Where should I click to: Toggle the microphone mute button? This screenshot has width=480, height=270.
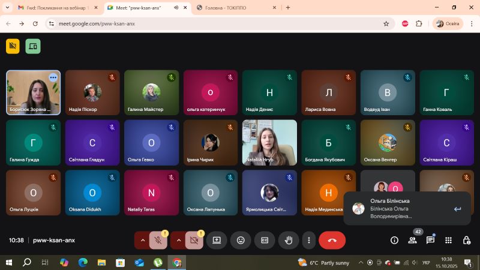coord(158,240)
